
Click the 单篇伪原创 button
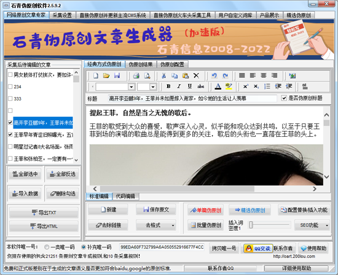click(205, 210)
